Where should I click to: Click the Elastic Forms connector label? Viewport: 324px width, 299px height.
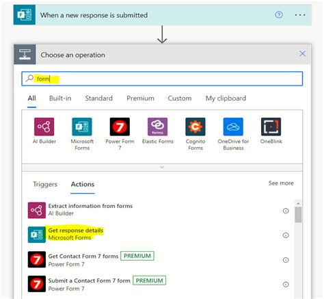pos(158,142)
